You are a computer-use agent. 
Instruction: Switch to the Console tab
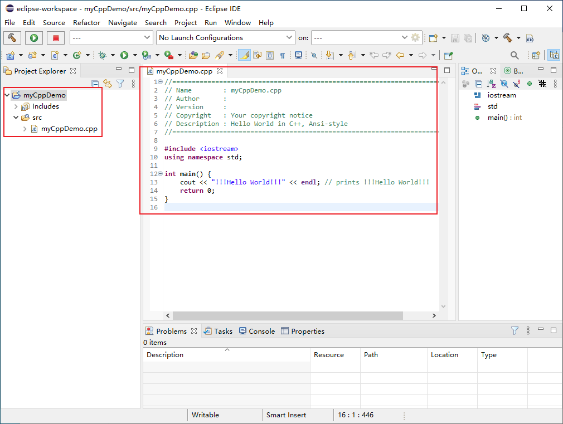257,331
